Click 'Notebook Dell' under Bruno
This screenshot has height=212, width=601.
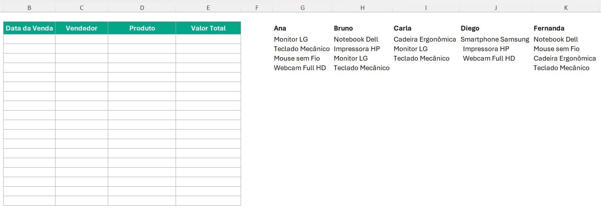(x=356, y=39)
